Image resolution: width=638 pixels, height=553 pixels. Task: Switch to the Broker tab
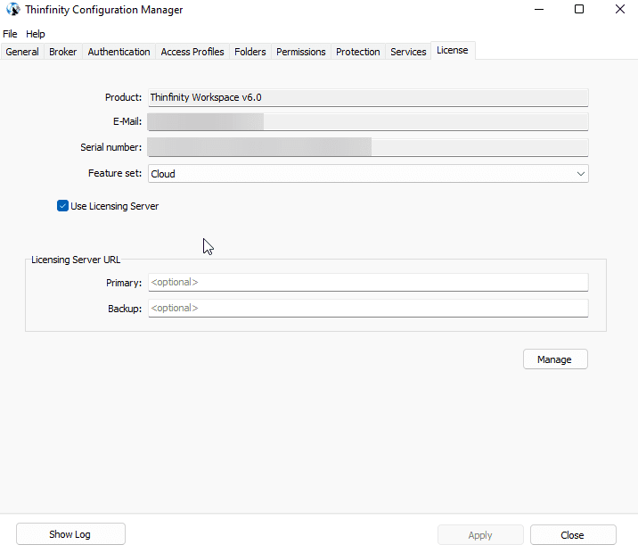coord(62,52)
